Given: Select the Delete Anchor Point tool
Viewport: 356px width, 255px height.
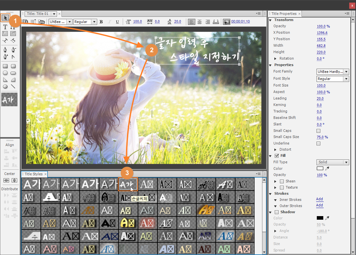Looking at the screenshot, I should coord(13,50).
